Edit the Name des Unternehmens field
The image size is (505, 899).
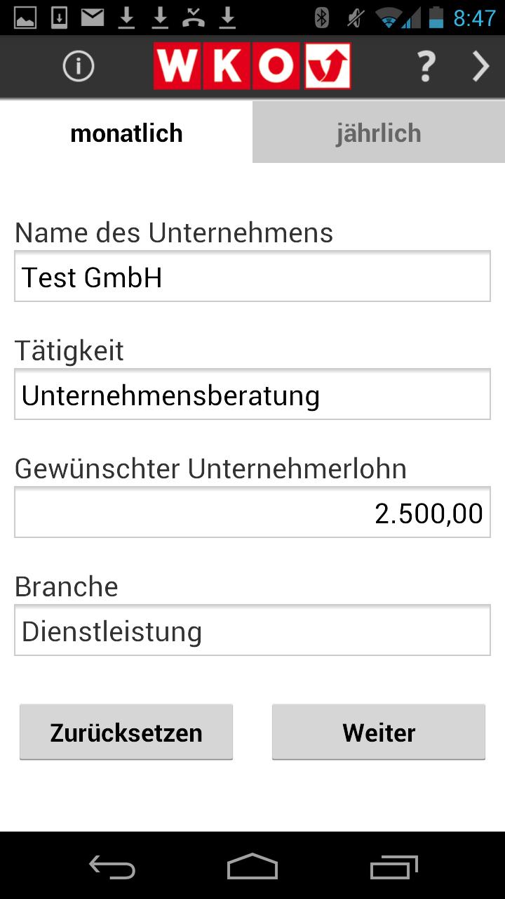[252, 277]
